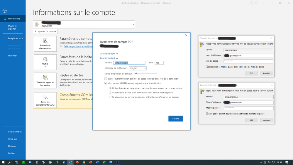293x165 pixels.
Task: Open the Calculator taskbar icon
Action: pos(37,162)
